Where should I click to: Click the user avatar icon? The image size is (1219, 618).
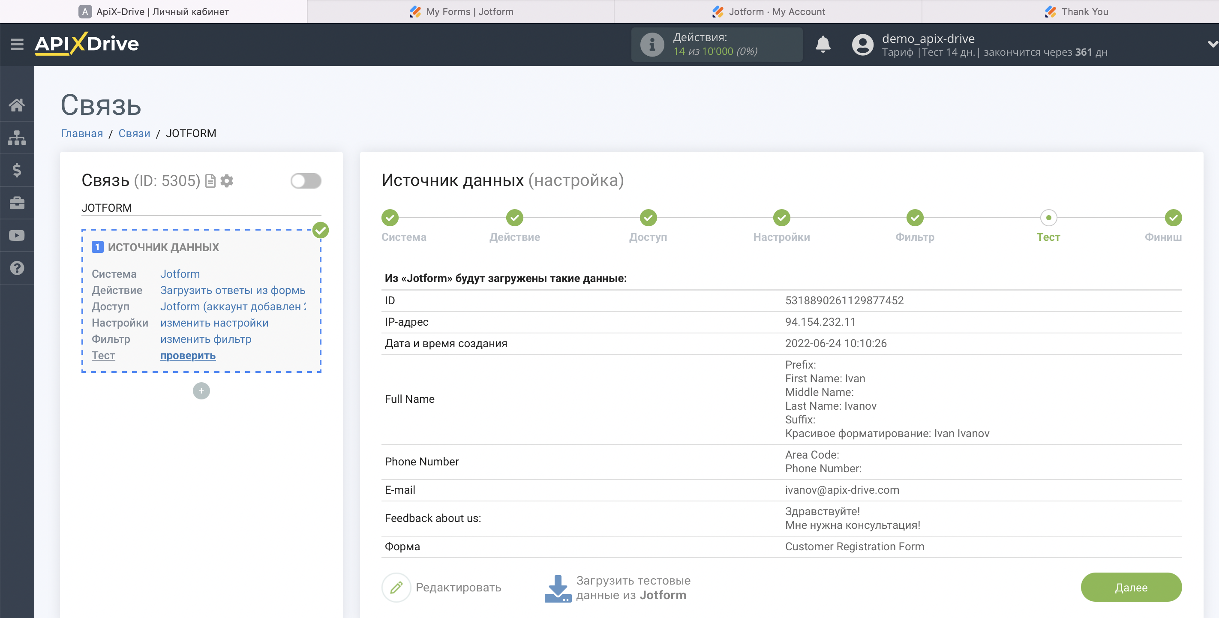863,45
